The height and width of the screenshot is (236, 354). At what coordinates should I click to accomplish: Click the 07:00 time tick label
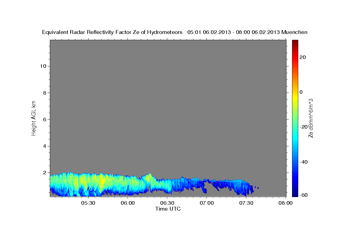206,203
